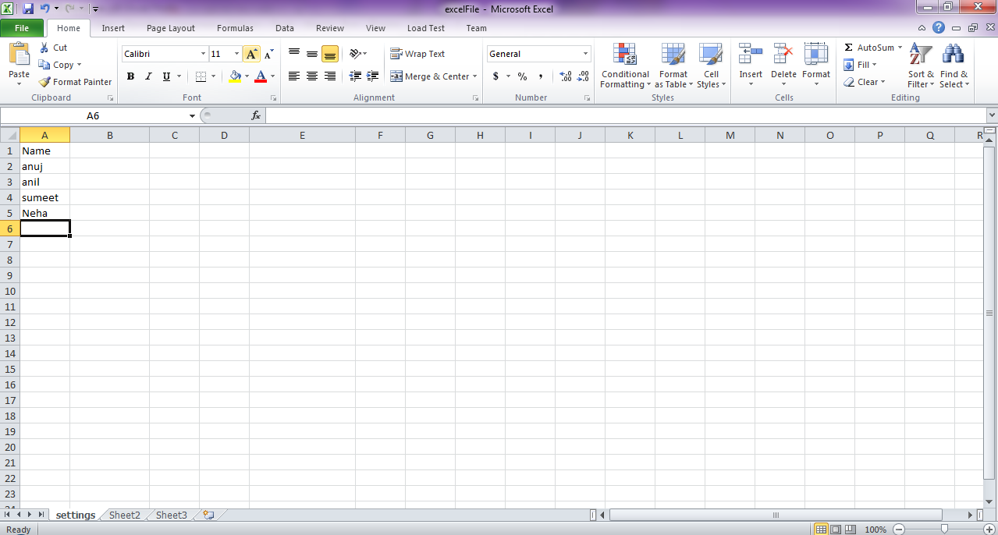Open Find & Select binoculars
Viewport: 998px width, 535px height.
tap(954, 66)
